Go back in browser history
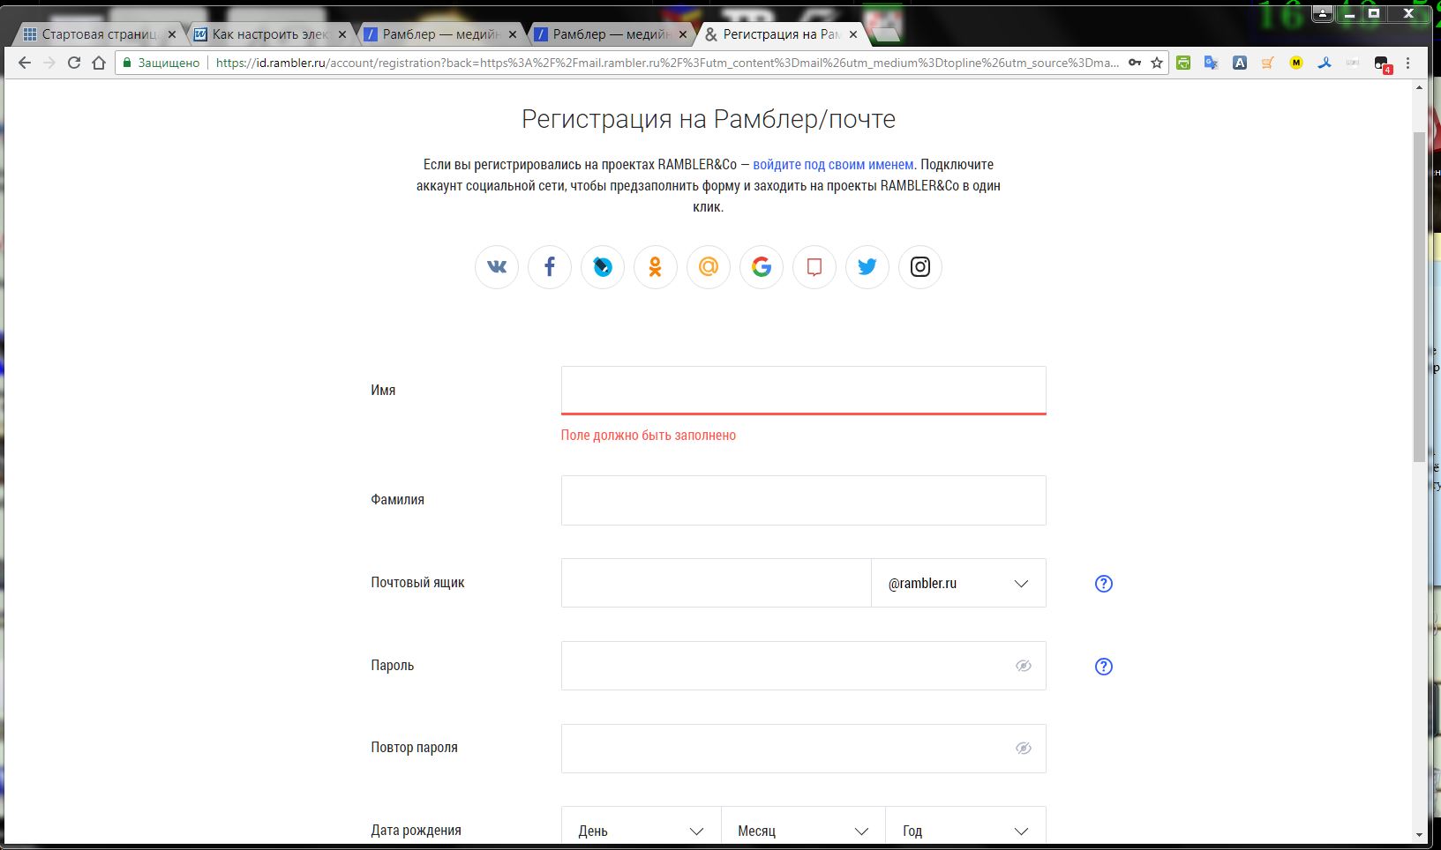 tap(25, 63)
